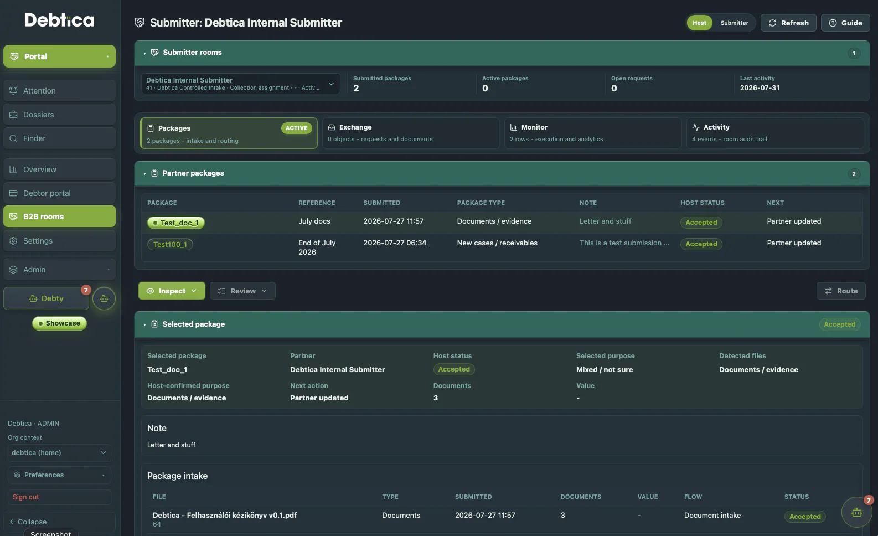This screenshot has width=878, height=536.
Task: Switch to Submitter view toggle
Action: pos(734,23)
